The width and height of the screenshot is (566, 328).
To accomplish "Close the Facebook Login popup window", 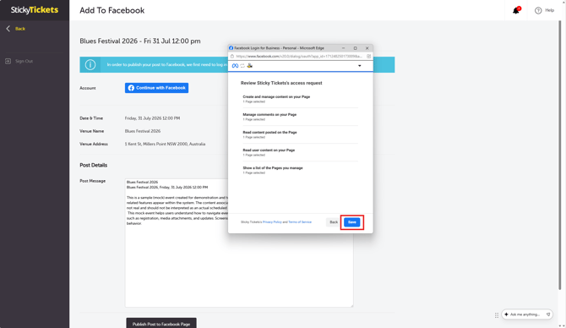I will pyautogui.click(x=367, y=48).
